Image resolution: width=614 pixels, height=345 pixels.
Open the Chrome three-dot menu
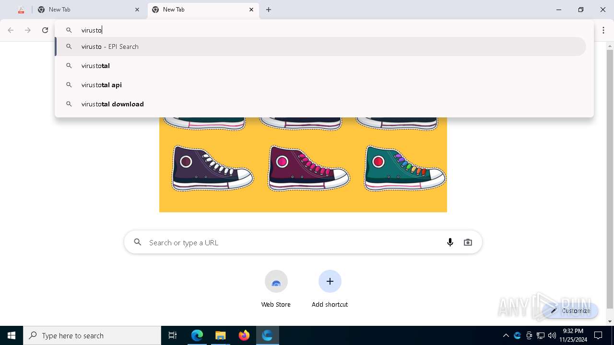pos(603,30)
